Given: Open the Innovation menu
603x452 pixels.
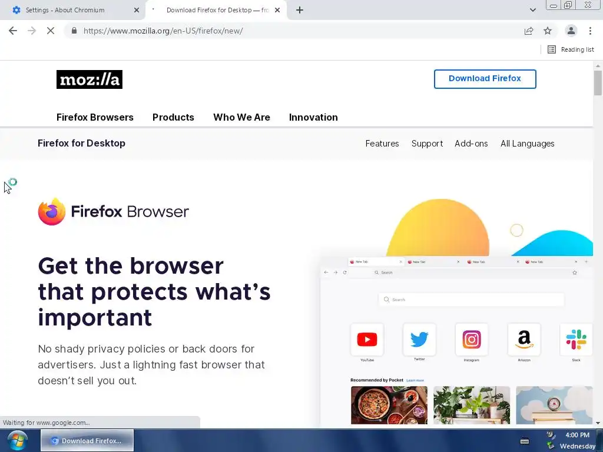Looking at the screenshot, I should pos(313,117).
